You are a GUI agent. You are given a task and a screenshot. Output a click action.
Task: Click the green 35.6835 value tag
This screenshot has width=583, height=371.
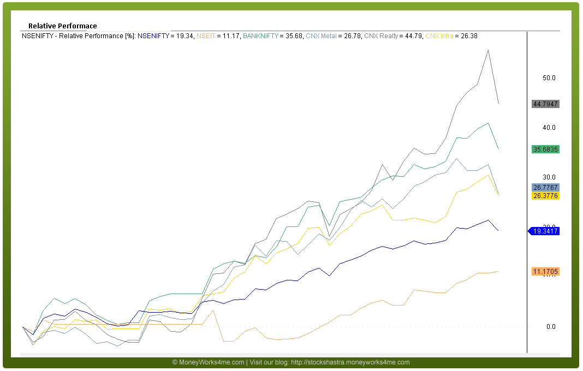click(x=545, y=149)
